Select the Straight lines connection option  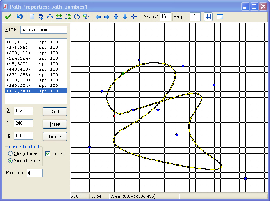[x=11, y=154]
